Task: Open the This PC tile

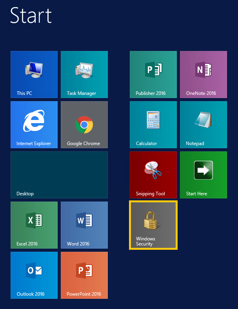Action: (x=34, y=75)
